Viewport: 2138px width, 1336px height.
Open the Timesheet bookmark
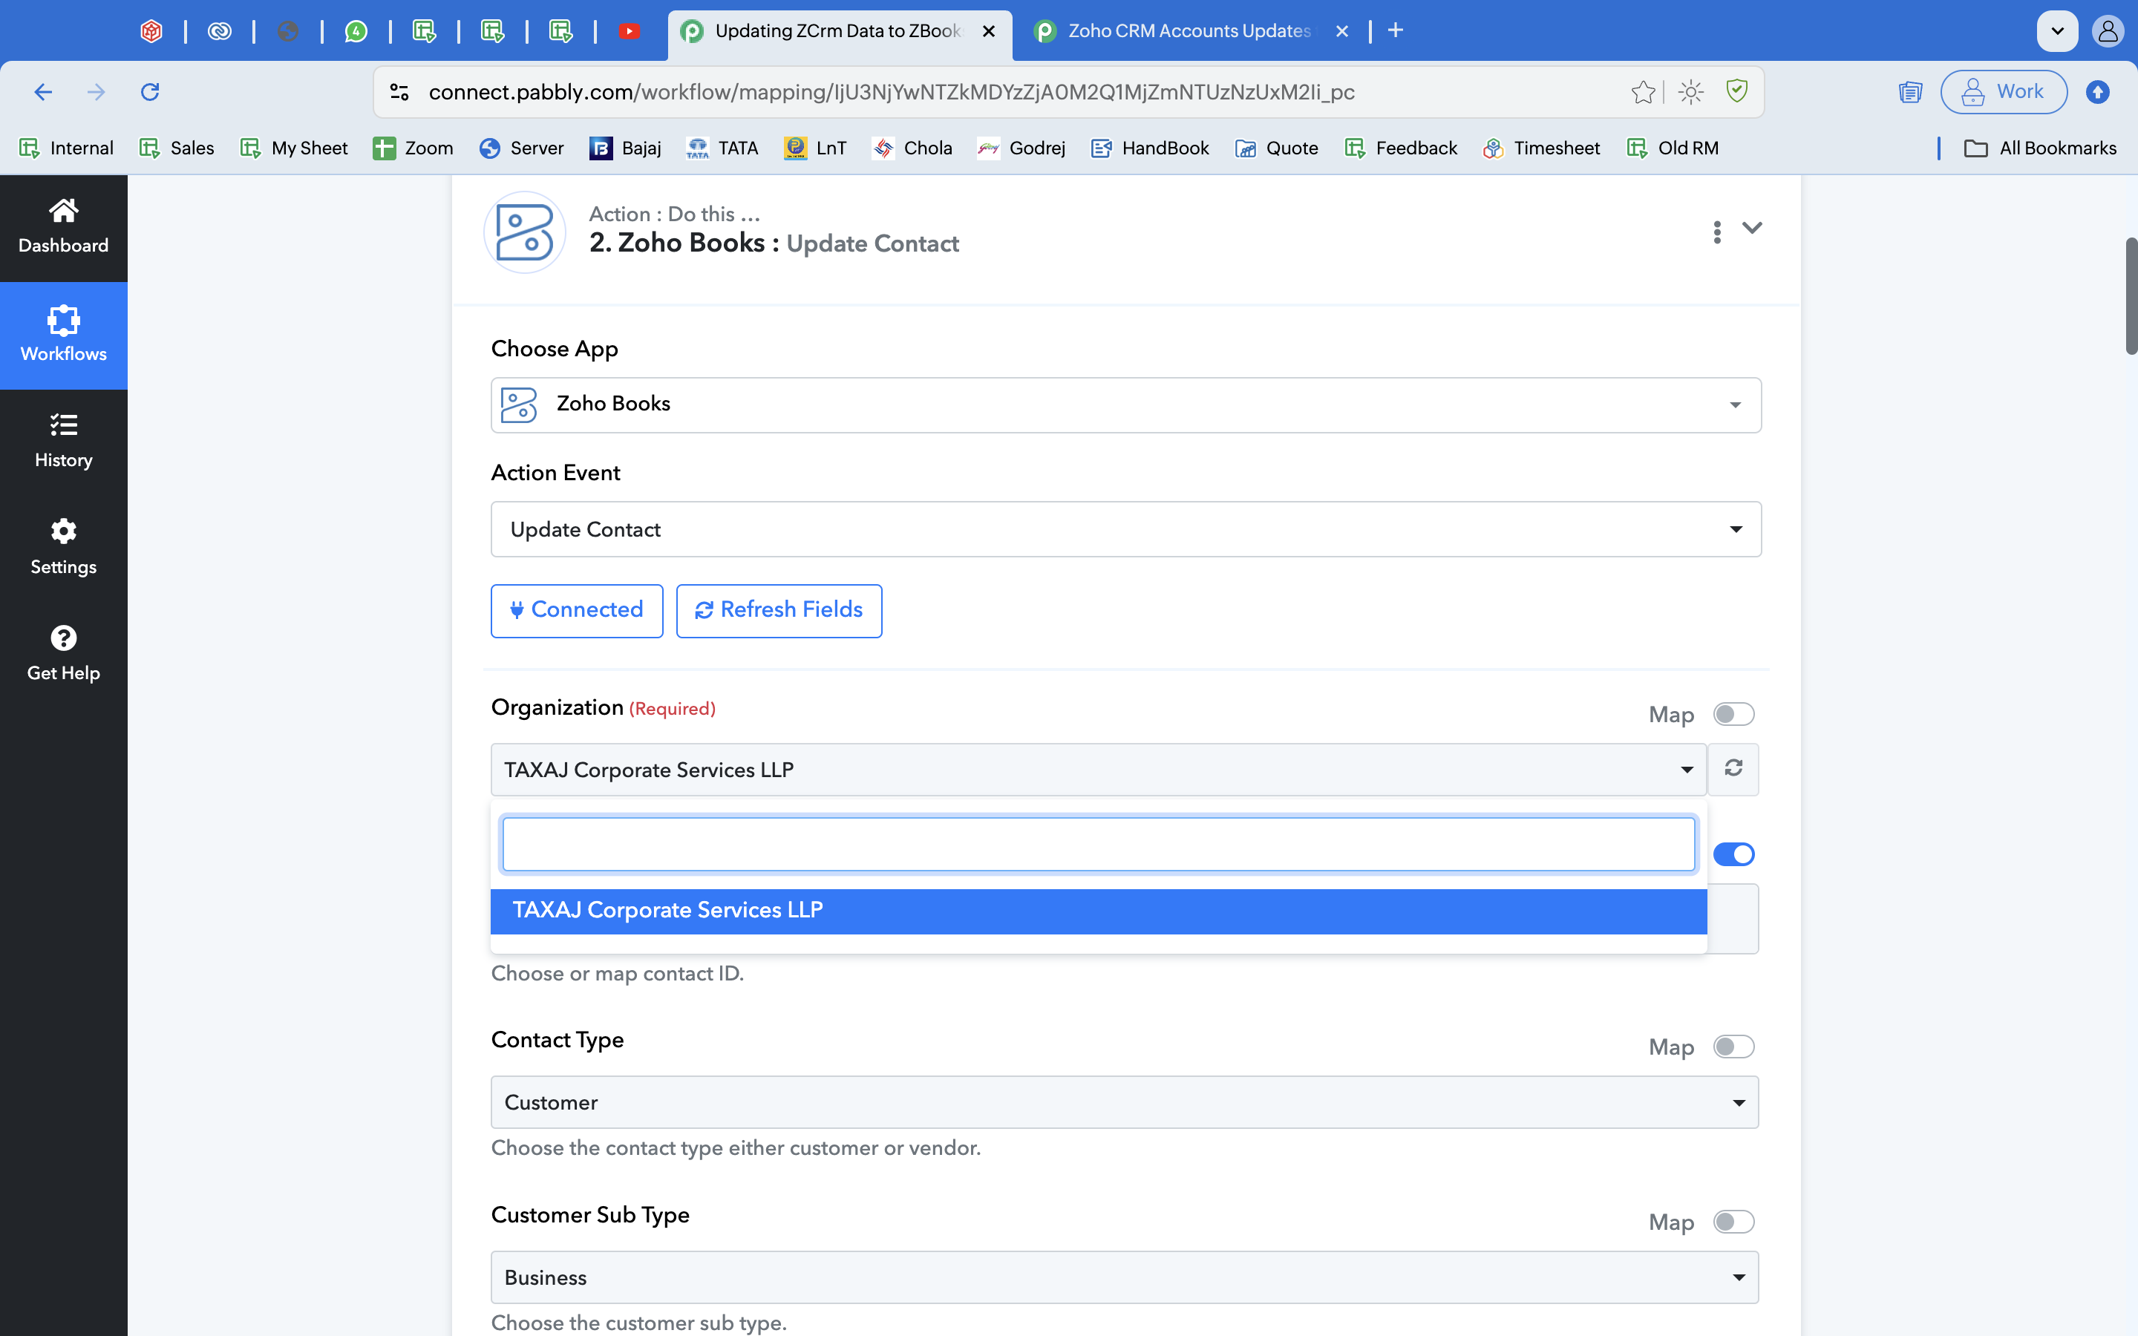pyautogui.click(x=1542, y=148)
